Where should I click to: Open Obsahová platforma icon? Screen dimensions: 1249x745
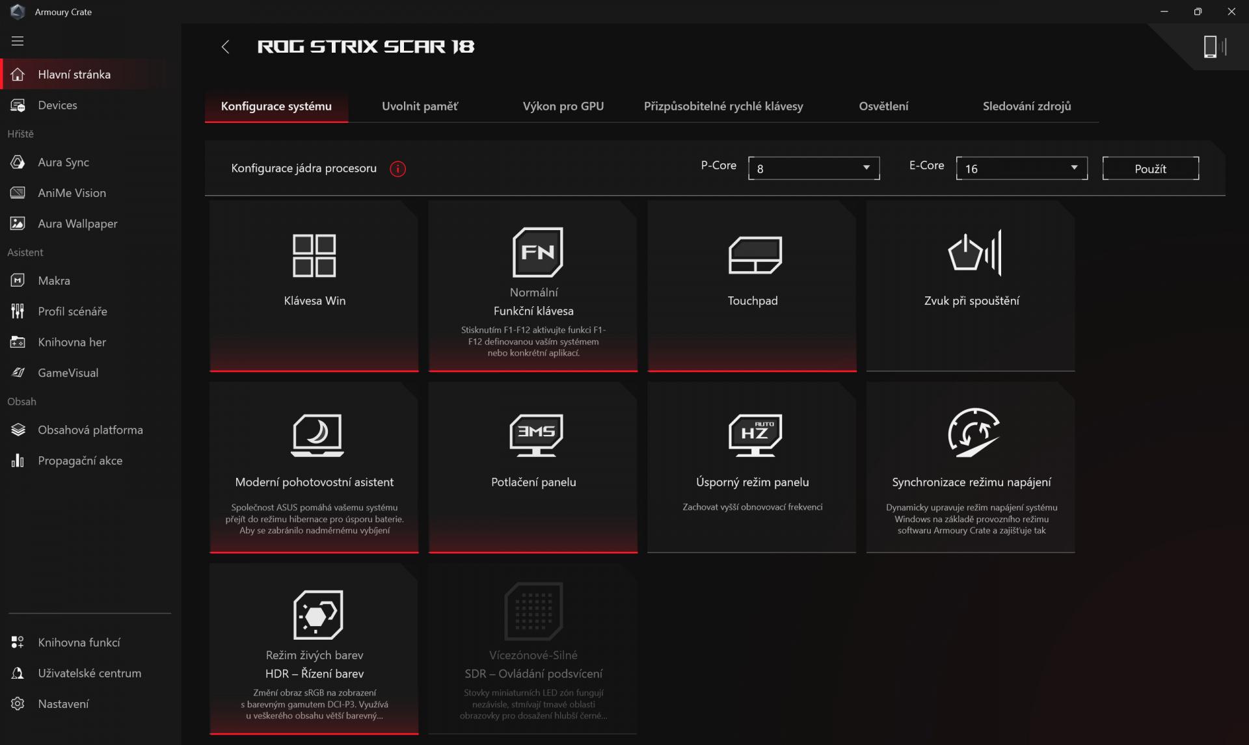coord(18,430)
